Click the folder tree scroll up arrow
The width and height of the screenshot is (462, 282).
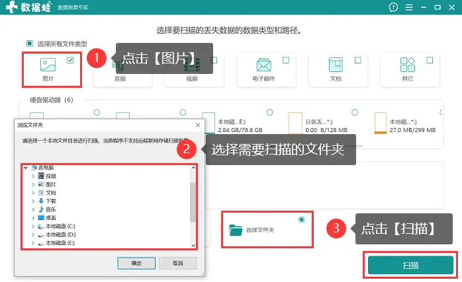[x=193, y=168]
